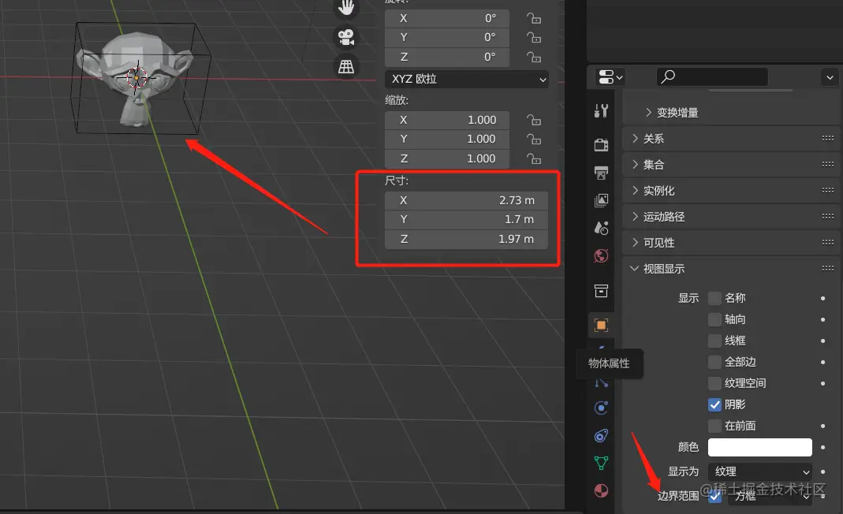The image size is (843, 514).
Task: Open the Output properties tab
Action: pos(601,173)
